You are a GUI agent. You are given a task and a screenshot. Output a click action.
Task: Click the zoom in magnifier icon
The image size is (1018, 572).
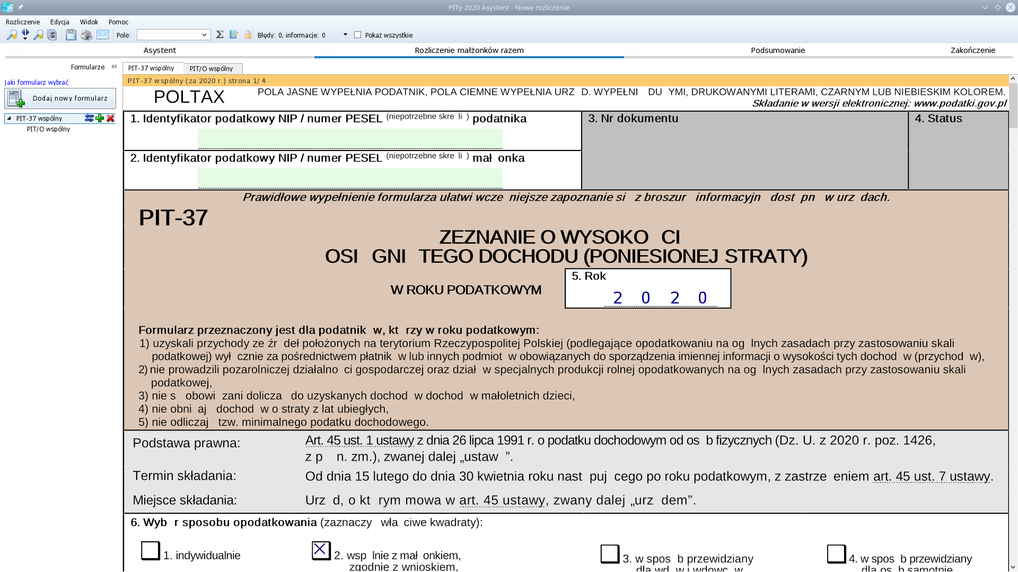(12, 35)
